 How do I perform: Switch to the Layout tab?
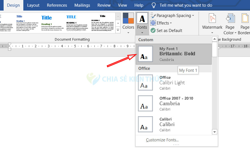[x=33, y=5]
